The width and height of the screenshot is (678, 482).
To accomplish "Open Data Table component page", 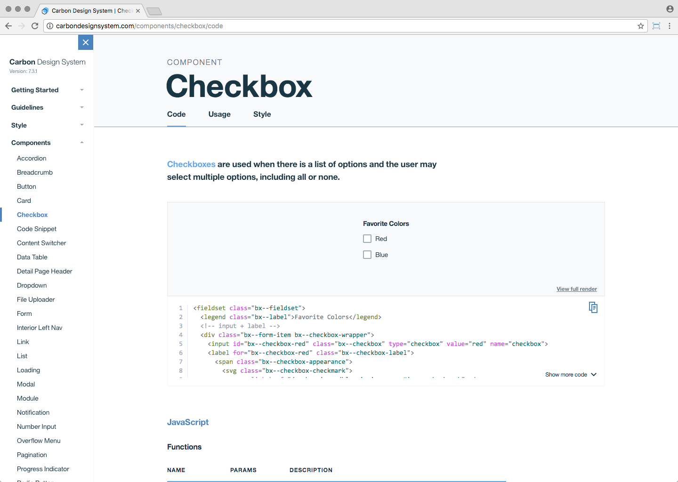I will (x=32, y=257).
